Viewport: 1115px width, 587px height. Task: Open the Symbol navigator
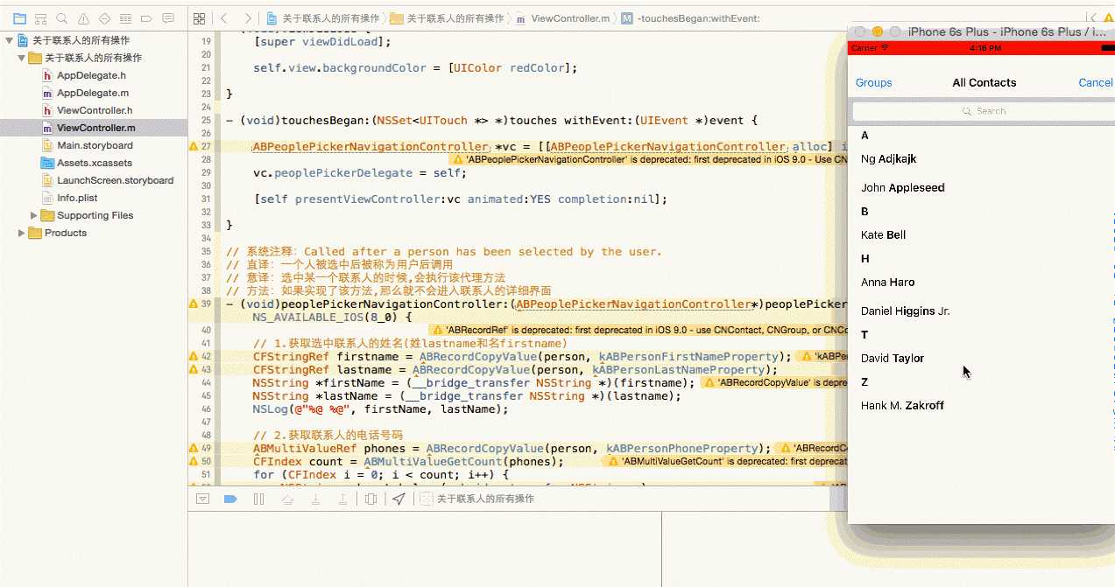[40, 18]
